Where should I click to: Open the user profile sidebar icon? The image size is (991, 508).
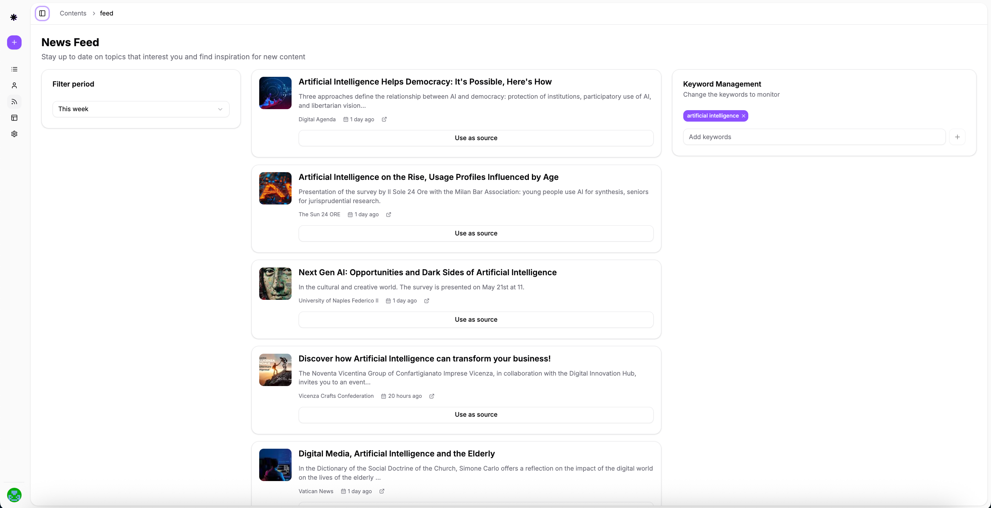pos(14,85)
